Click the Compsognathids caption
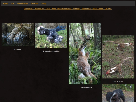136x102 pixels. tap(85, 87)
